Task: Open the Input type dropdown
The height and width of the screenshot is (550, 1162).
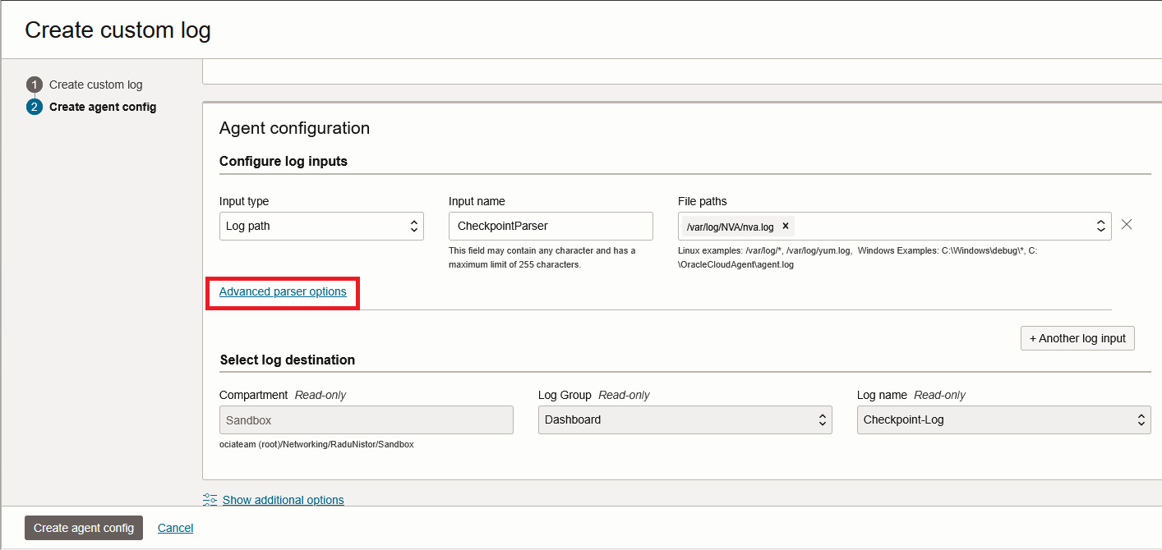Action: click(321, 227)
